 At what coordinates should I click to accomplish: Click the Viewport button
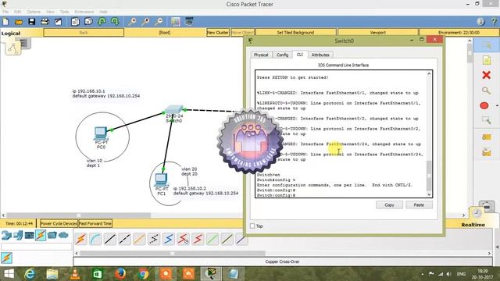378,33
